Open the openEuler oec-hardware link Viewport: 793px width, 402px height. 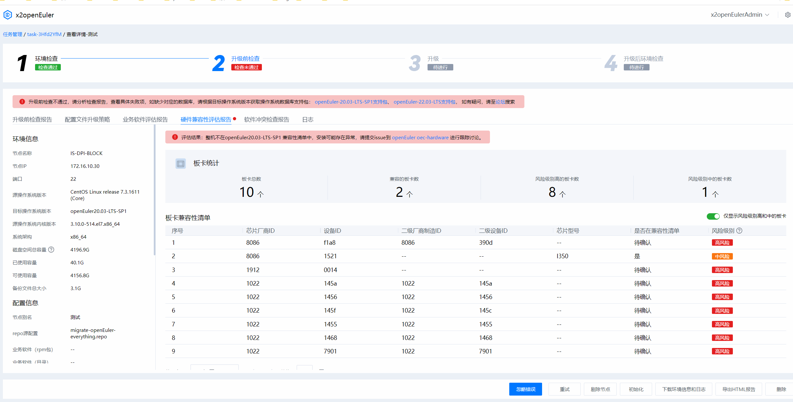click(420, 137)
